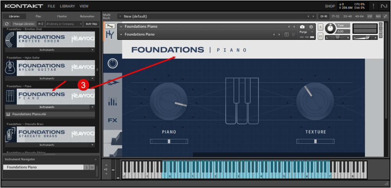The height and width of the screenshot is (188, 391).
Task: Open the VIEW menu
Action: click(x=84, y=6)
